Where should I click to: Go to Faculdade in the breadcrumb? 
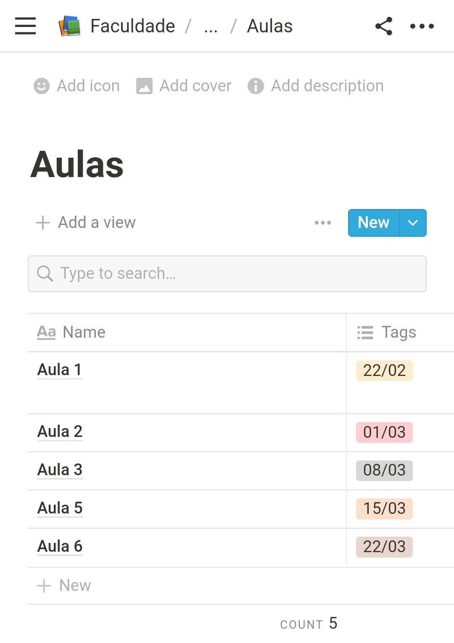[x=132, y=26]
